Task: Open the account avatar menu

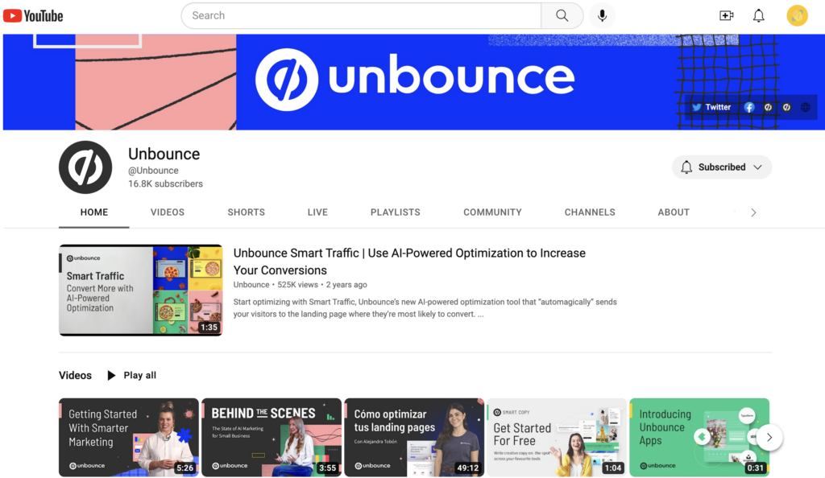Action: 797,16
